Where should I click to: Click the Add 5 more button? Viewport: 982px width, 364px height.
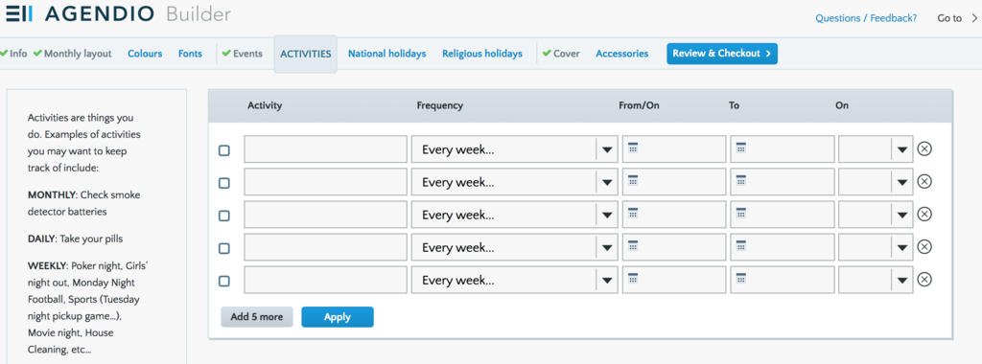[257, 317]
